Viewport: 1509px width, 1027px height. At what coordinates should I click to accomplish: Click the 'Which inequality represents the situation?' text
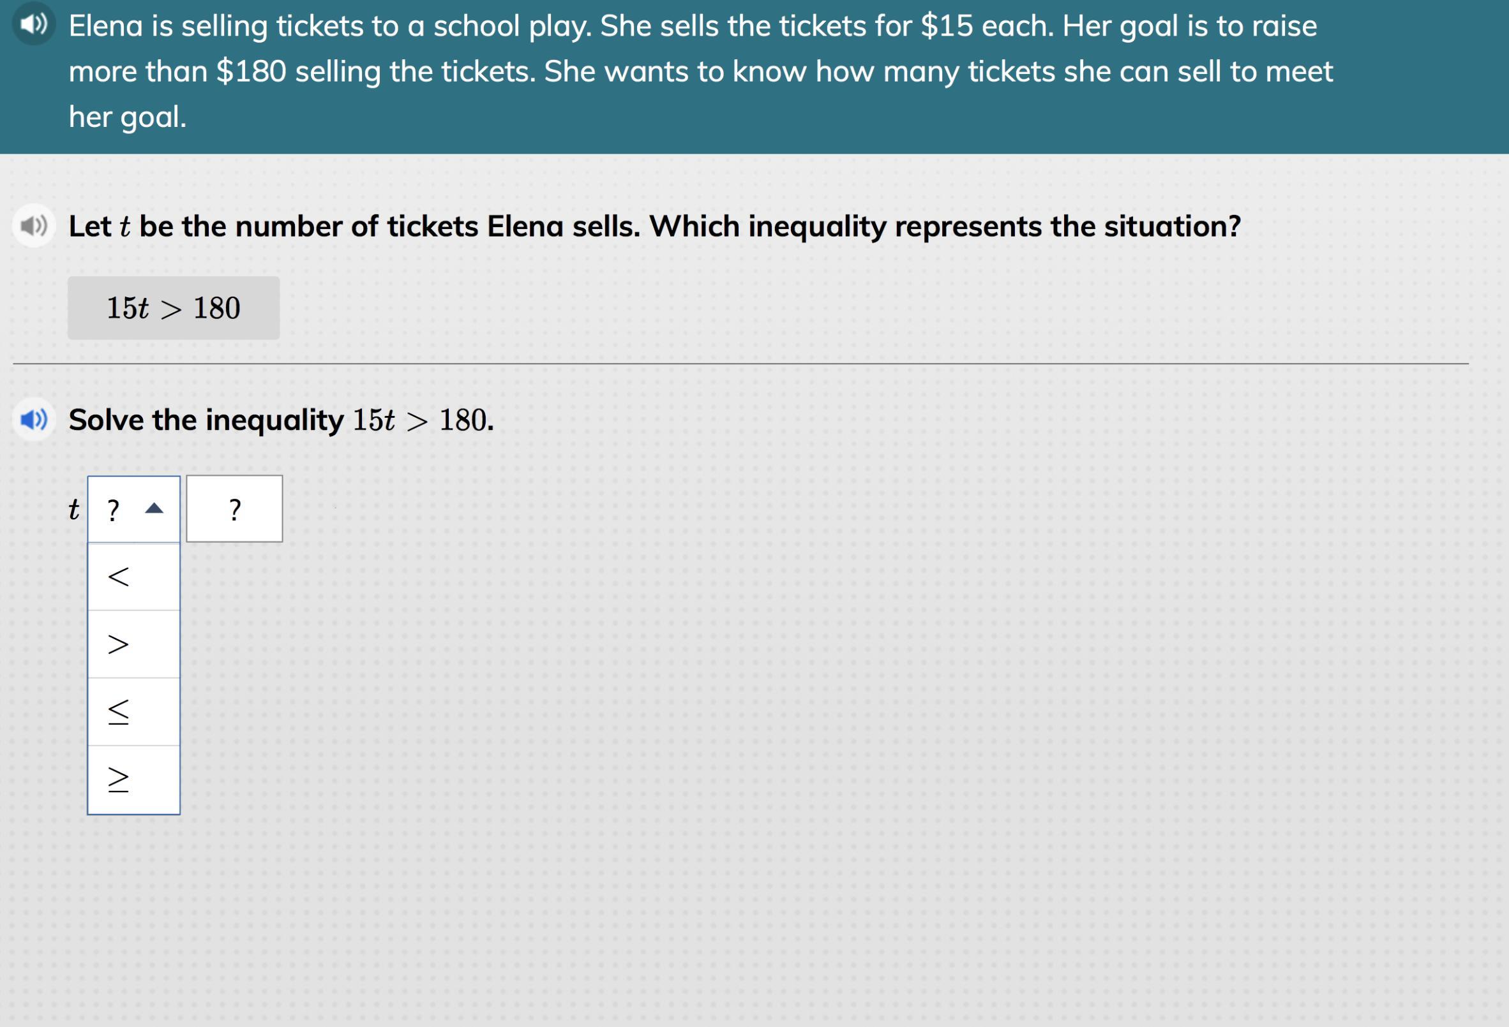click(x=945, y=226)
